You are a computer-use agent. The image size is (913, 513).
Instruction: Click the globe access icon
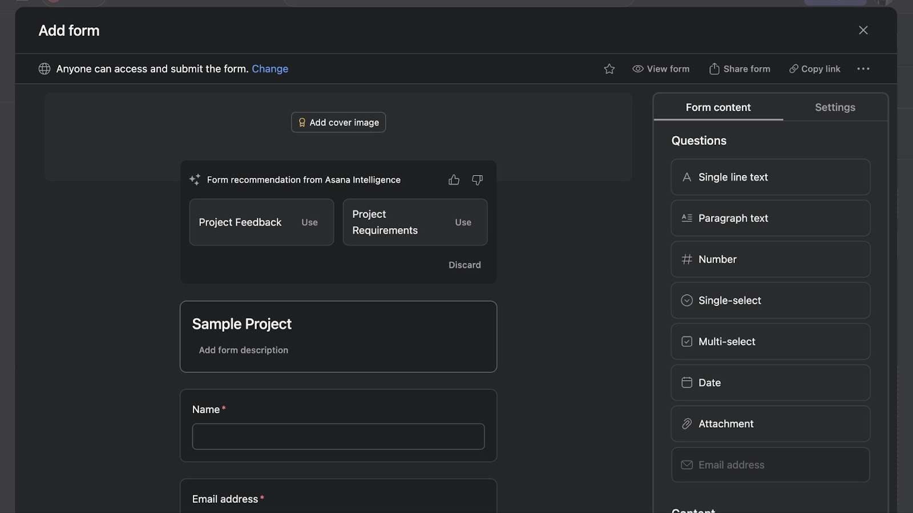(x=45, y=69)
